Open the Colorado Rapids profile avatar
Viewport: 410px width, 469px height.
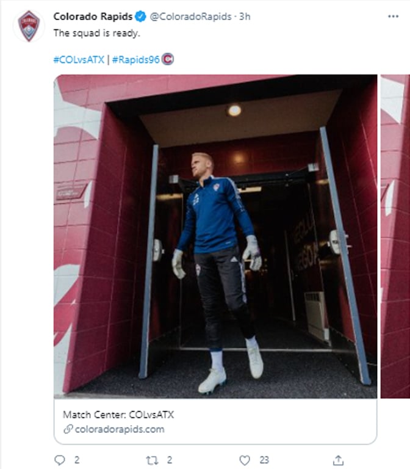[x=29, y=26]
